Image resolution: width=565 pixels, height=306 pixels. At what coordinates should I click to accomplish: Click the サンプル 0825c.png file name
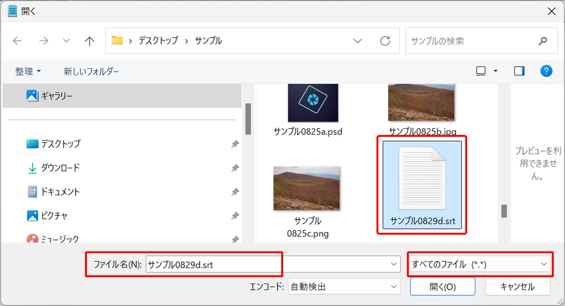308,227
